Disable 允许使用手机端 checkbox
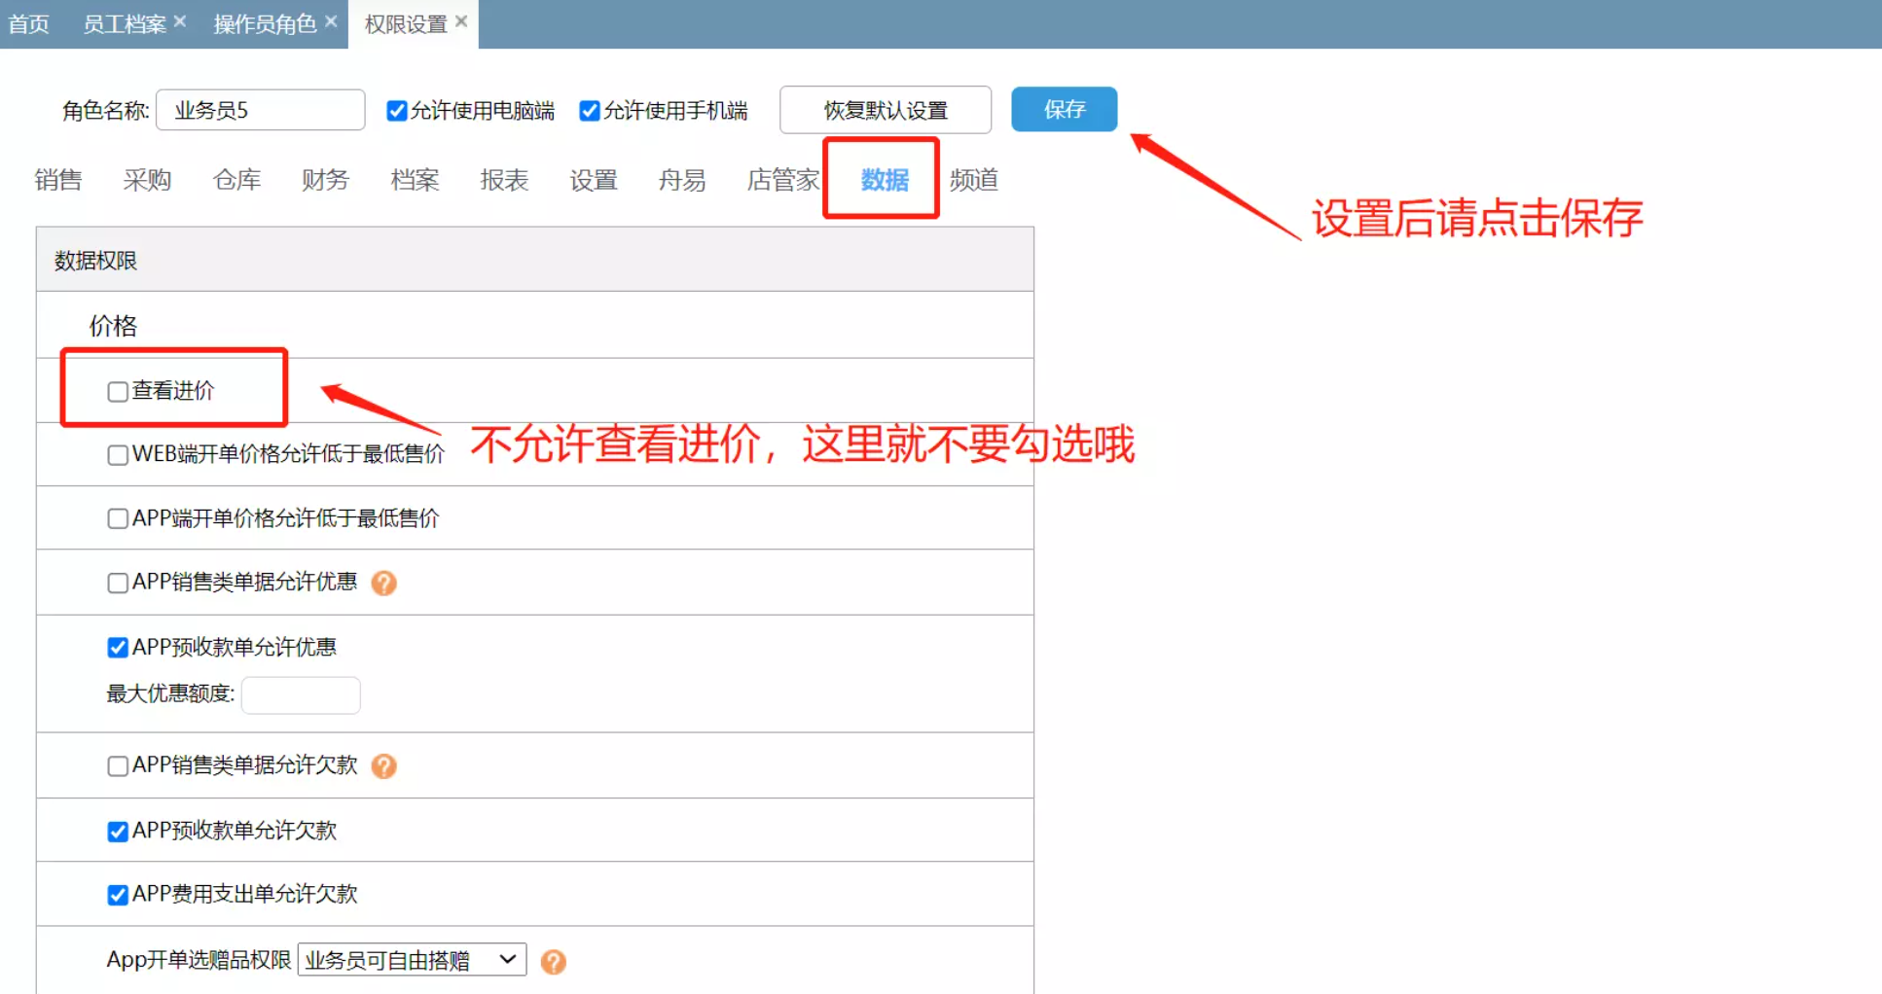This screenshot has width=1882, height=994. click(590, 111)
